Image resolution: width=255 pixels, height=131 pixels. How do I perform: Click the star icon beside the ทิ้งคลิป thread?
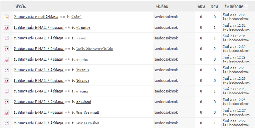tap(6, 17)
